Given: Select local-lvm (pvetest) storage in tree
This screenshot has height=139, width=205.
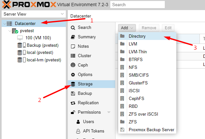Looking at the screenshot, I should pos(34,60).
